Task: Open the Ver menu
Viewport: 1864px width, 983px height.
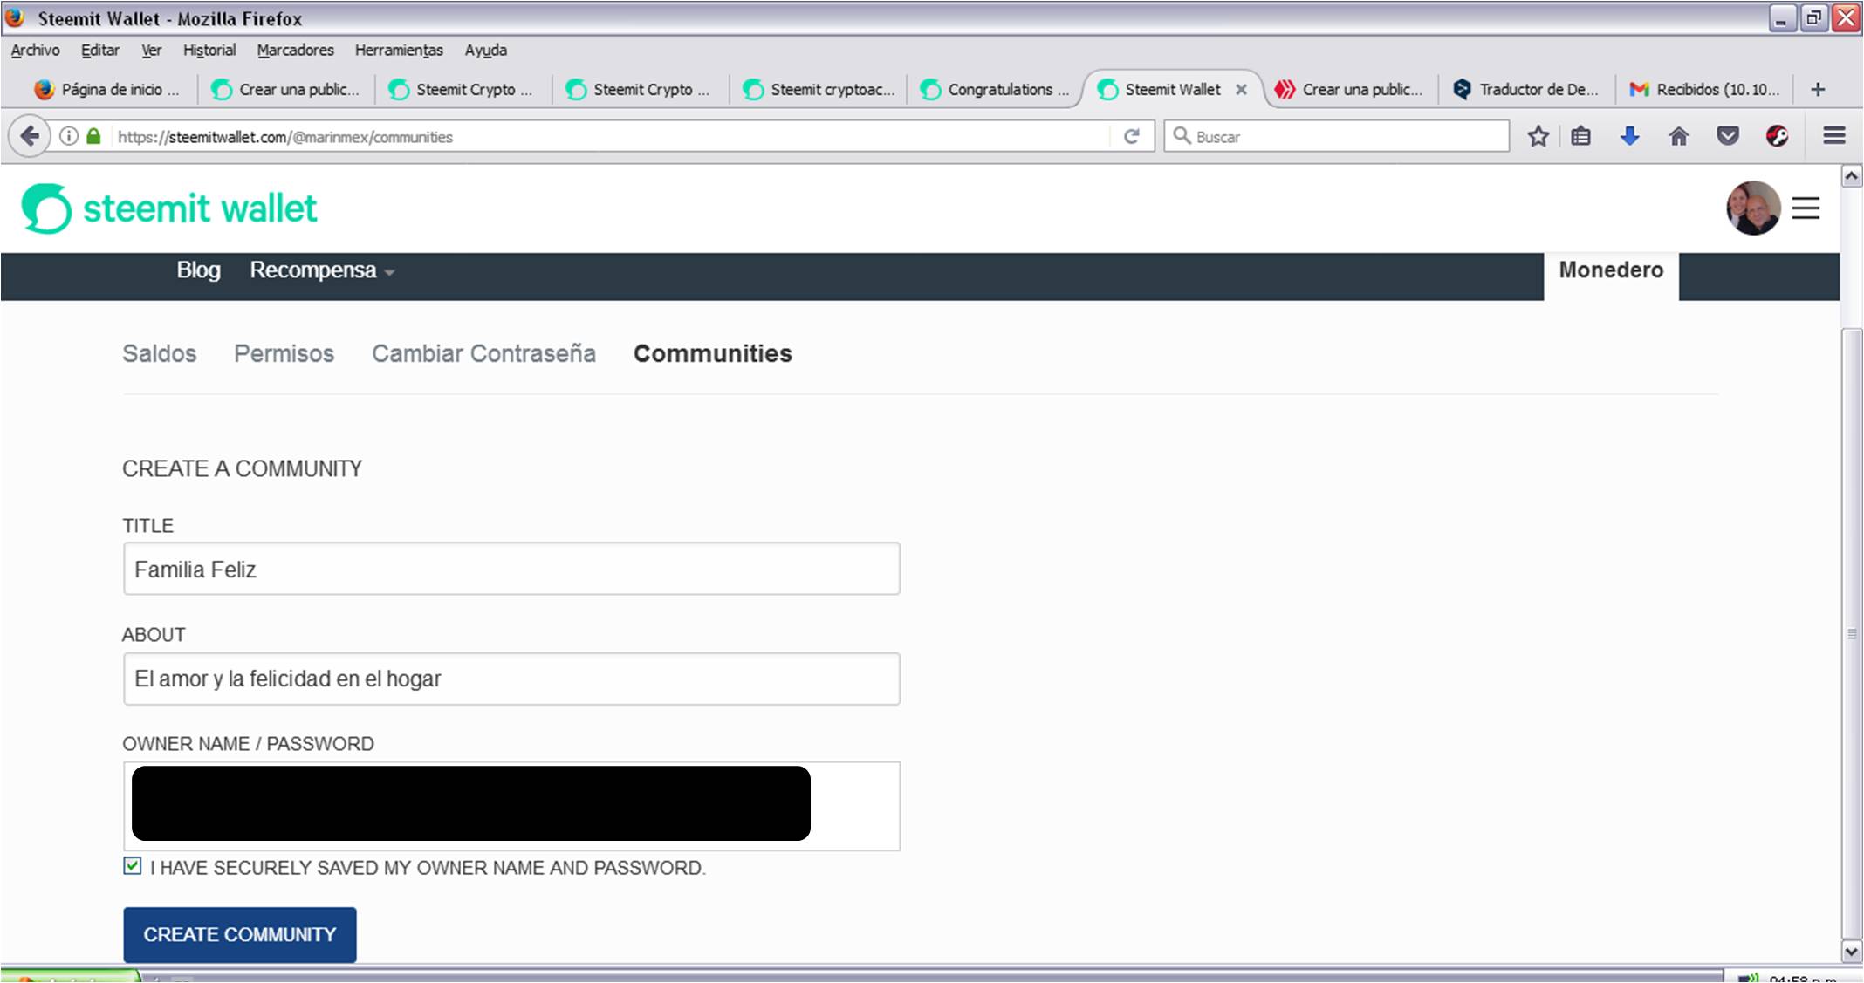Action: [x=151, y=51]
